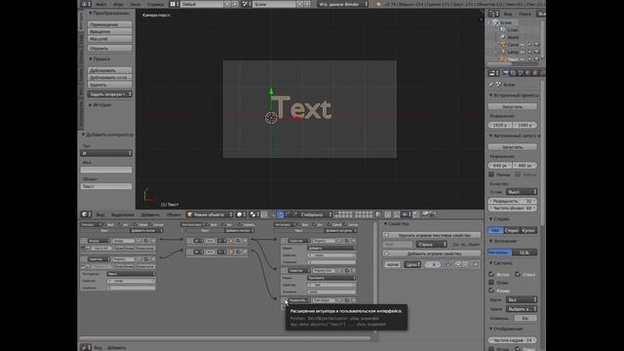Select Стерео mode option
This screenshot has width=624, height=351.
click(512, 231)
